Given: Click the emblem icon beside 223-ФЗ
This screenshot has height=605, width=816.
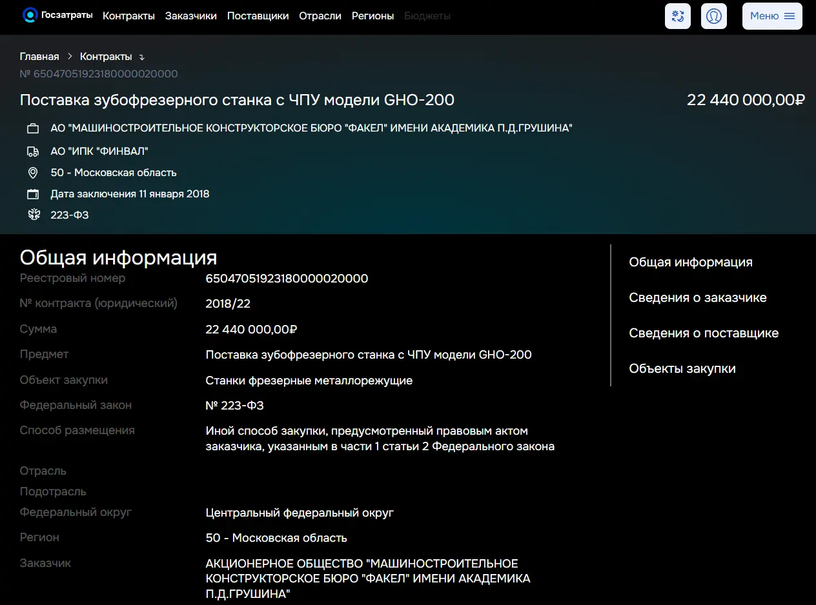Looking at the screenshot, I should [x=34, y=215].
